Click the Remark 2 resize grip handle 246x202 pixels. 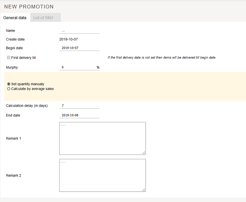143,190
